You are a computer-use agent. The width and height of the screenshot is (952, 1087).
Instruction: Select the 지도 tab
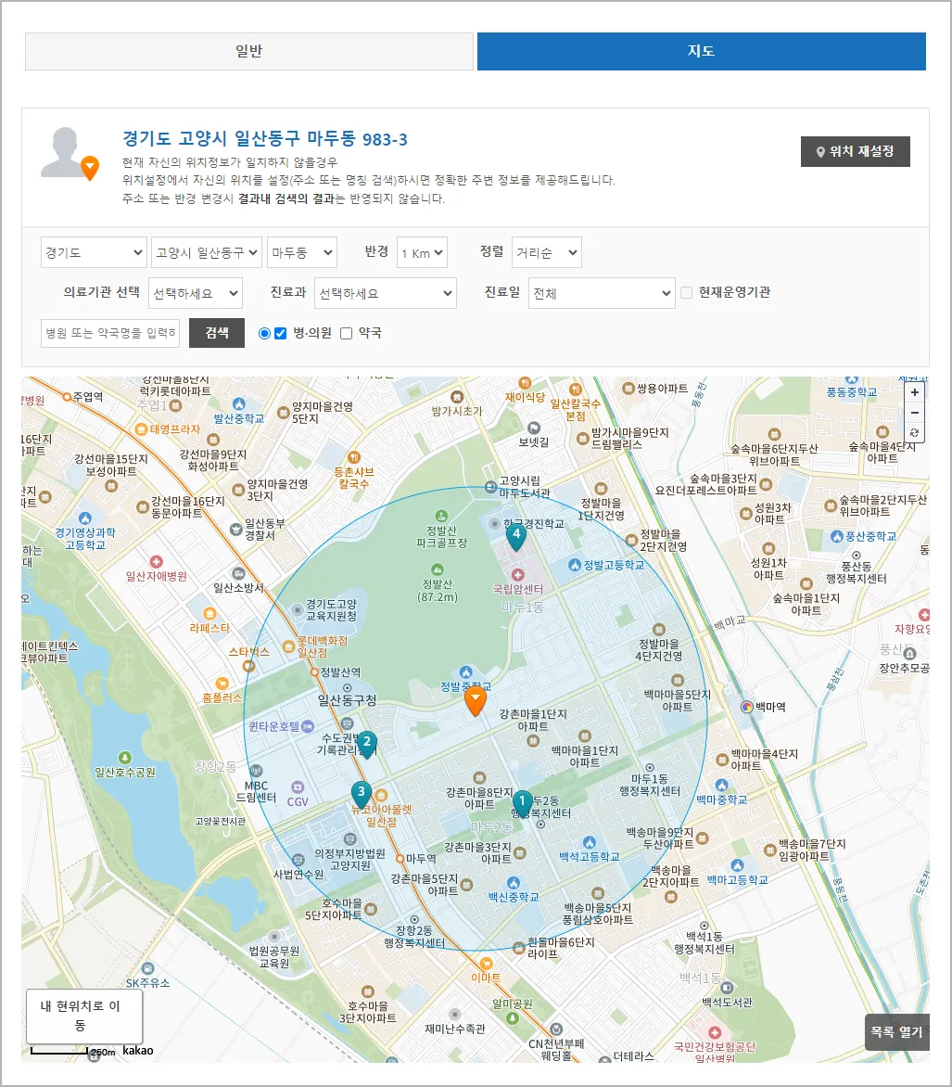(701, 51)
